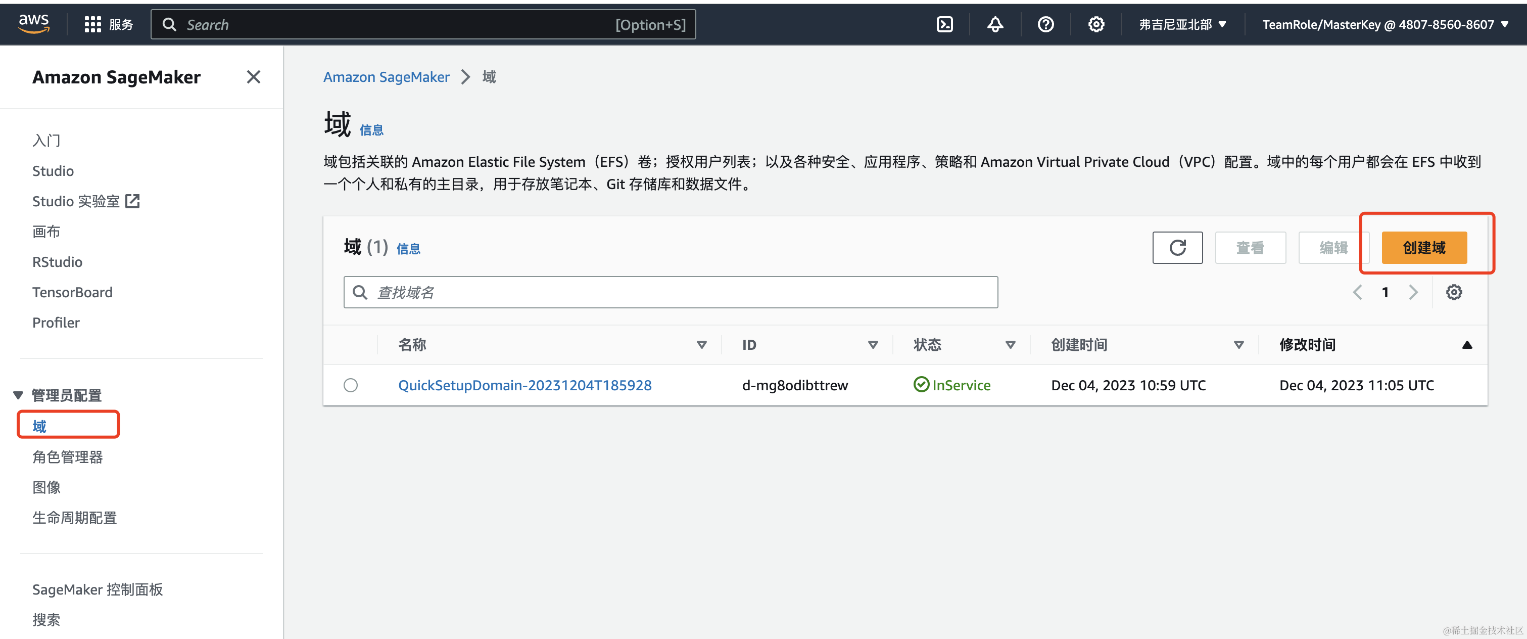
Task: Open TensorBoard in the sidebar
Action: tap(72, 292)
